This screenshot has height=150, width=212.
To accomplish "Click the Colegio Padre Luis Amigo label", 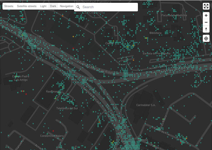I will (21, 78).
